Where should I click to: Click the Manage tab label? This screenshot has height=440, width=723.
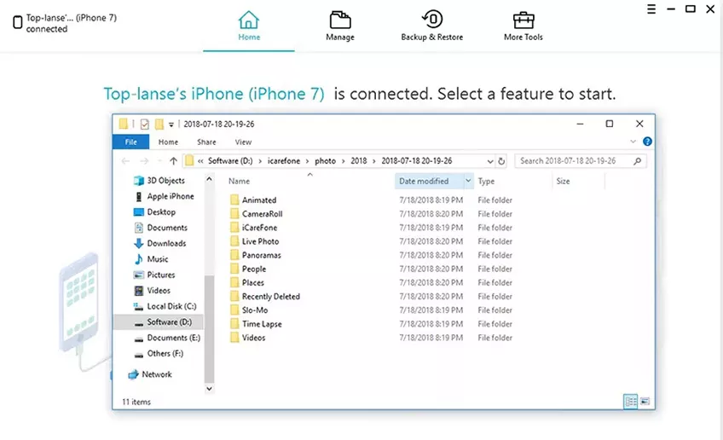(x=340, y=38)
